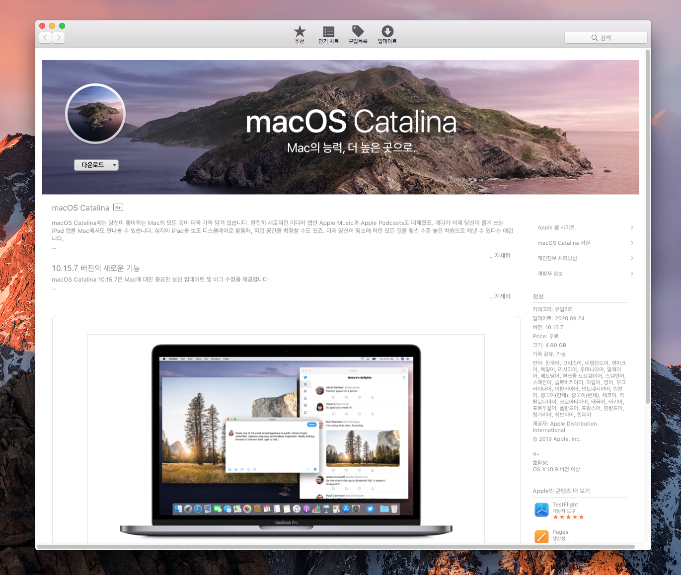Click the "카테고리: 유틸리티" info line
Viewport: 681px width, 575px height.
point(553,309)
